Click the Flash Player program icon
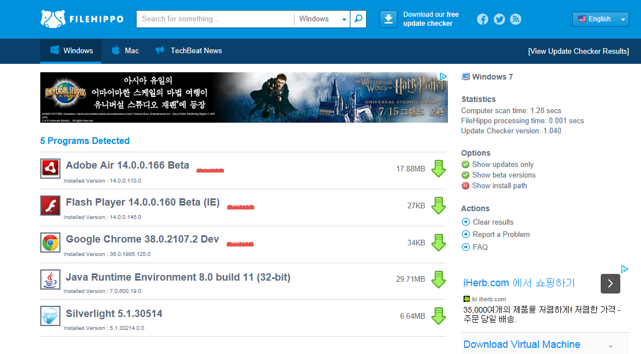The height and width of the screenshot is (354, 641). (50, 206)
